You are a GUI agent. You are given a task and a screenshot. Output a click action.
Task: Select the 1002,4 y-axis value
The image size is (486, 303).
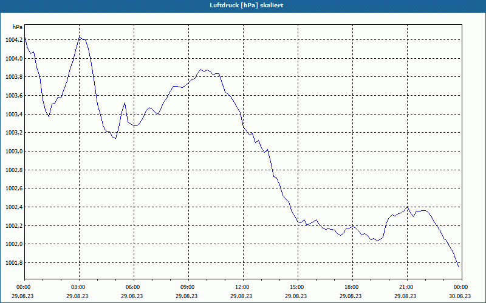click(x=13, y=207)
